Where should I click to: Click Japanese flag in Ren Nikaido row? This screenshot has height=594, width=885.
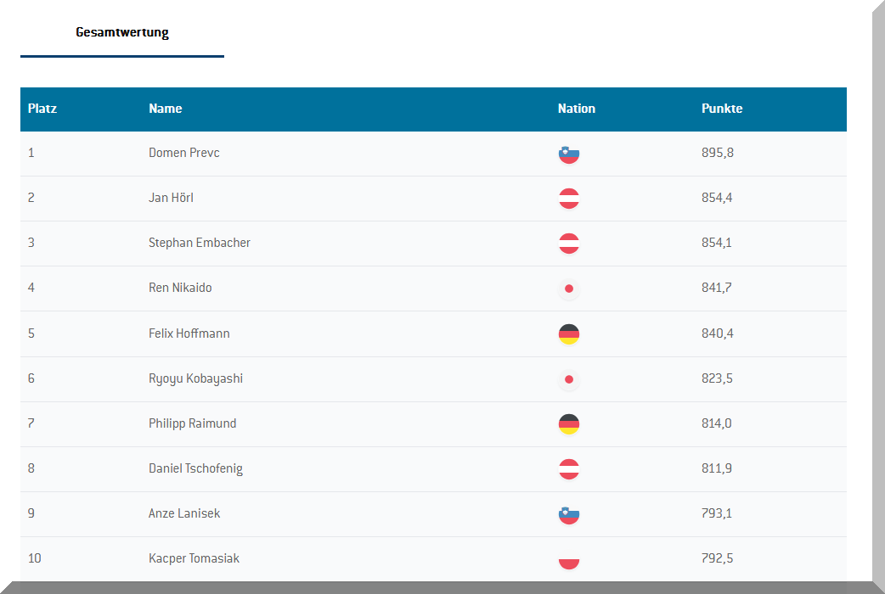tap(569, 289)
